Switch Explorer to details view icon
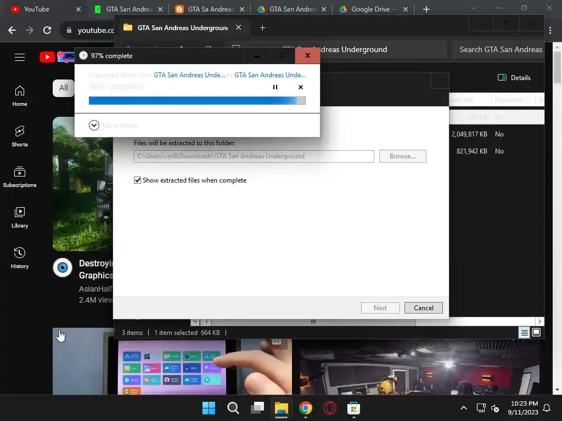The image size is (562, 421). 524,333
